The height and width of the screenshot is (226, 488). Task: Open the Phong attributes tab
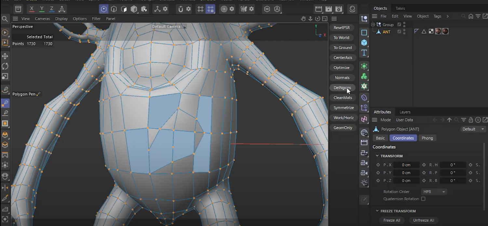click(x=427, y=138)
